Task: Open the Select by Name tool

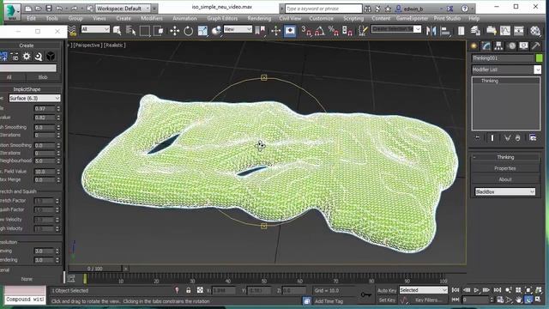Action: 130,31
